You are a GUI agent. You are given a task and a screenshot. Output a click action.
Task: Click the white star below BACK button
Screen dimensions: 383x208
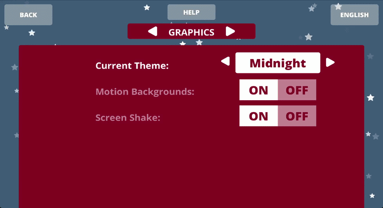pyautogui.click(x=32, y=33)
